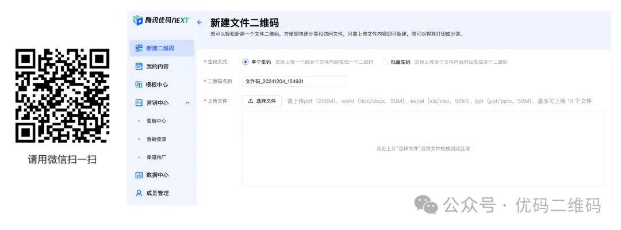This screenshot has height=230, width=621.
Task: Click the back arrow beside 新建文件二维码
Action: 200,22
